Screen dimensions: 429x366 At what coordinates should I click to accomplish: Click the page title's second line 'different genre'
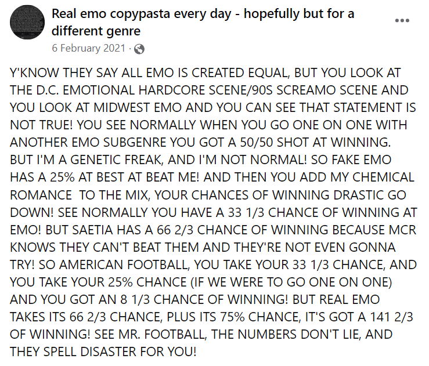96,30
